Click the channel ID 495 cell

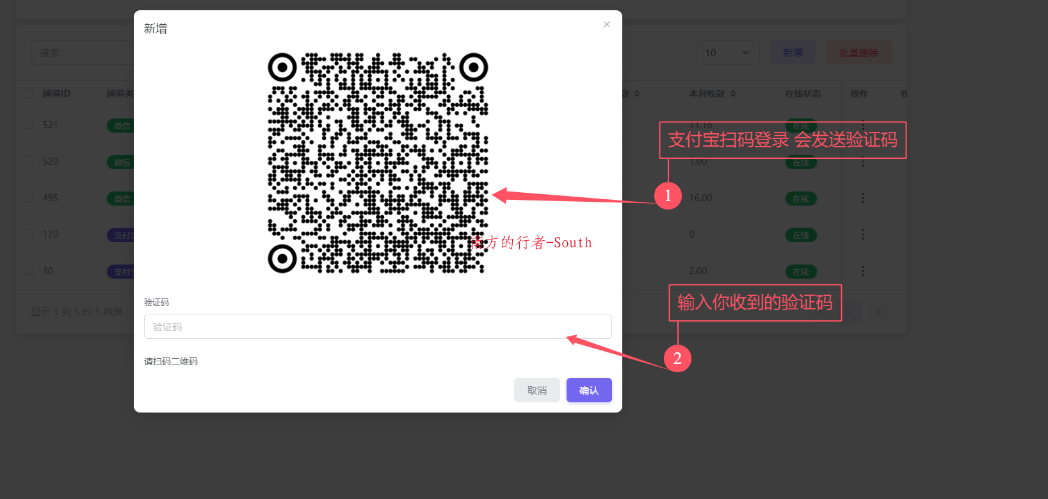coord(51,198)
